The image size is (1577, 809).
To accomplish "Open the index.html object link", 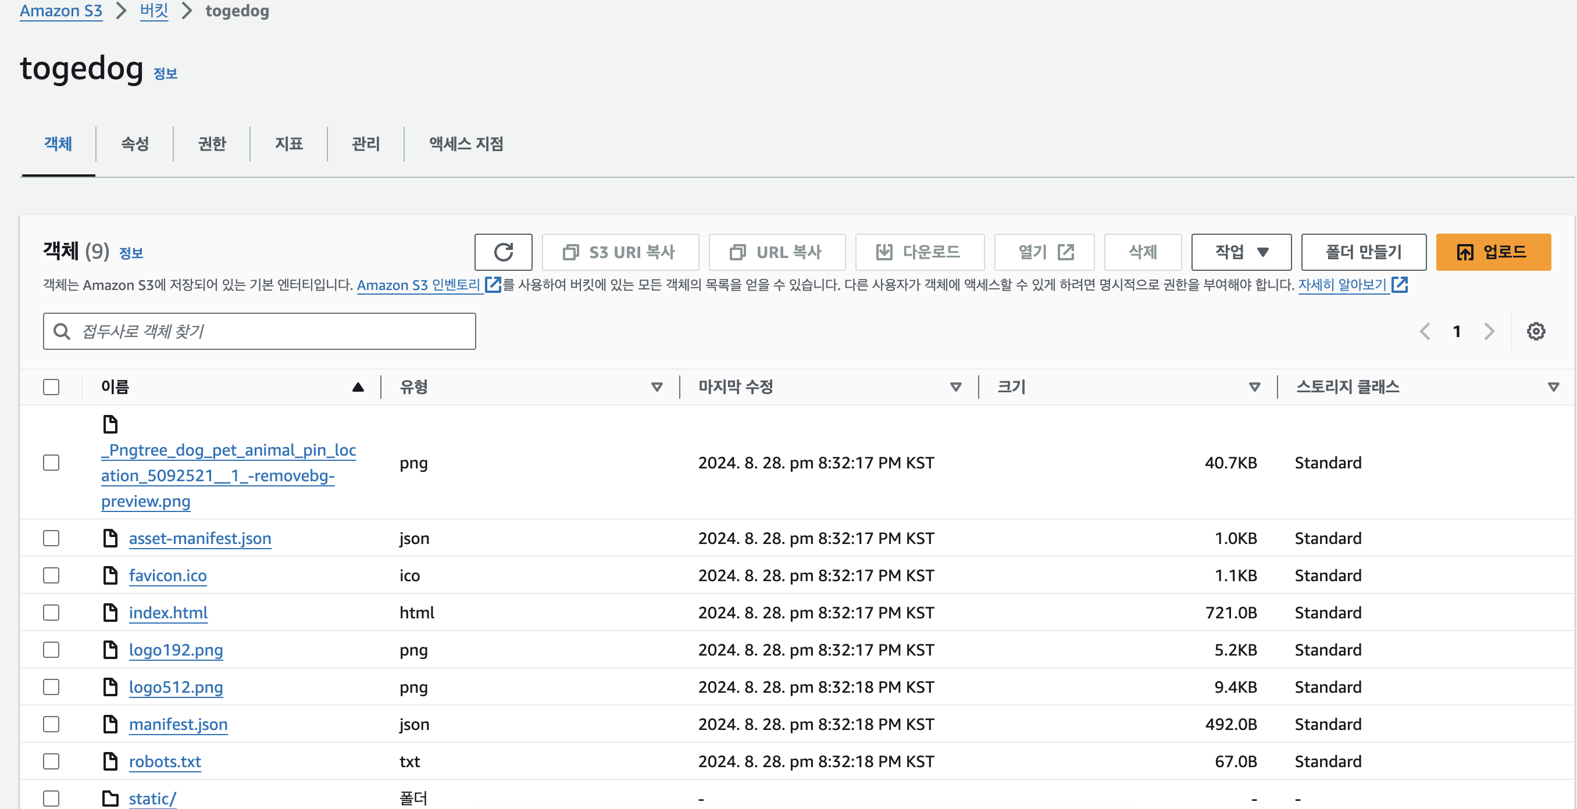I will [169, 613].
